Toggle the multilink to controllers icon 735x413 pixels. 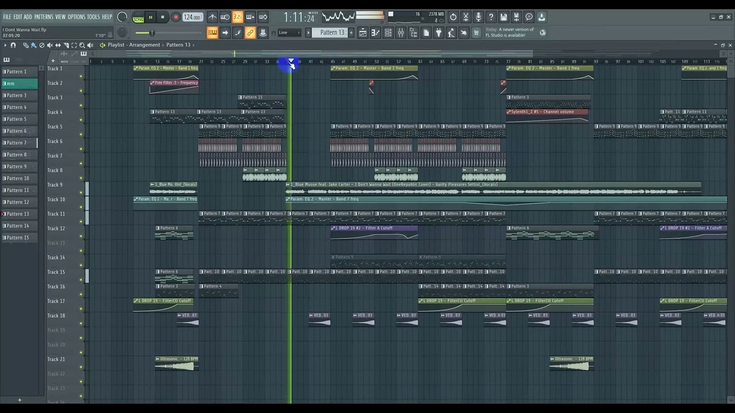coord(250,33)
